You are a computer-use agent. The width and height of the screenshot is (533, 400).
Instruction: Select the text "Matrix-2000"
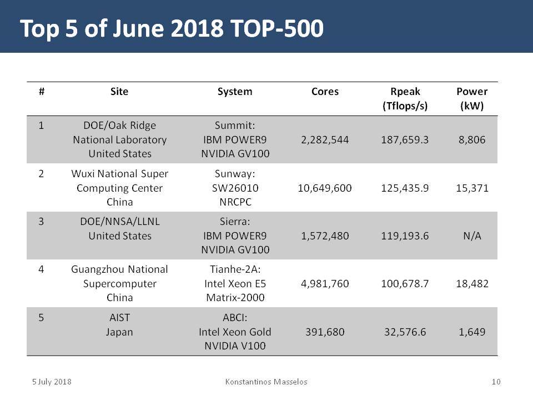point(235,298)
